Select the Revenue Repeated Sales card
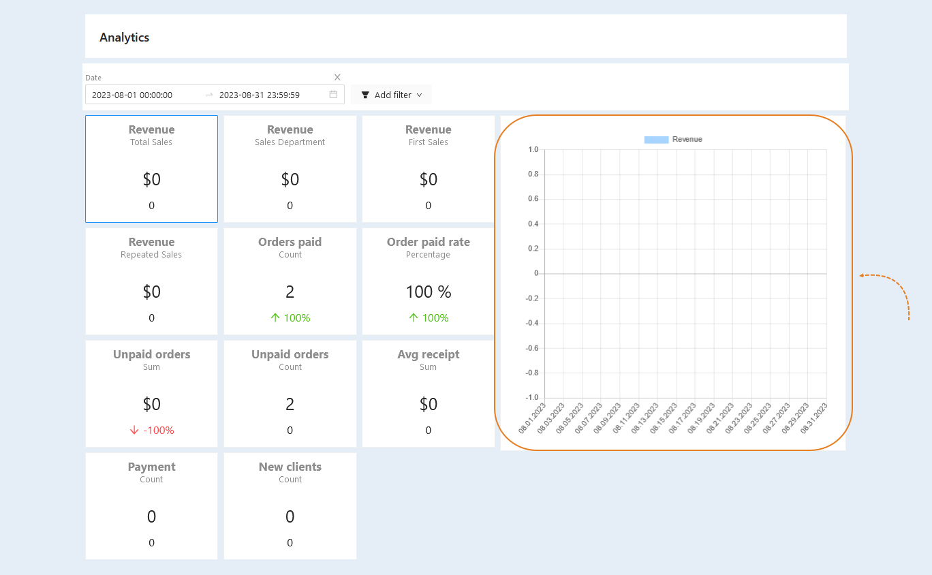This screenshot has height=575, width=932. 151,281
